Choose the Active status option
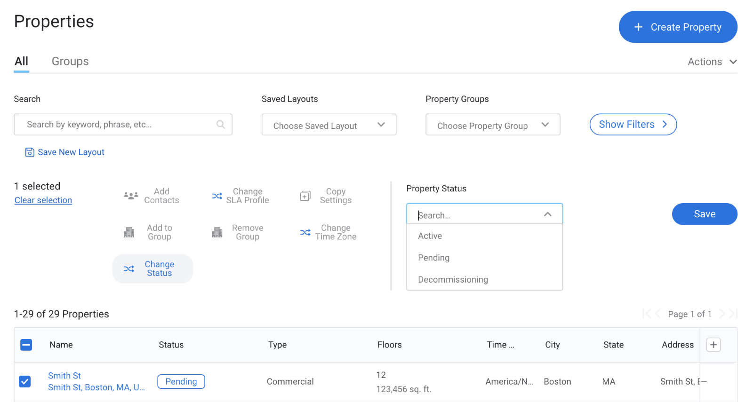The width and height of the screenshot is (753, 402). pyautogui.click(x=430, y=236)
